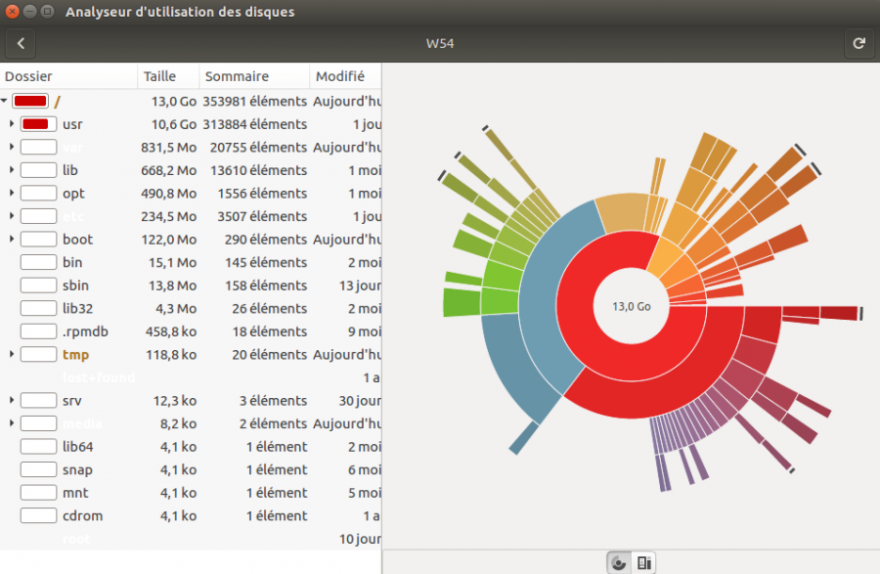The height and width of the screenshot is (574, 880).
Task: Expand the lib folder
Action: click(12, 170)
